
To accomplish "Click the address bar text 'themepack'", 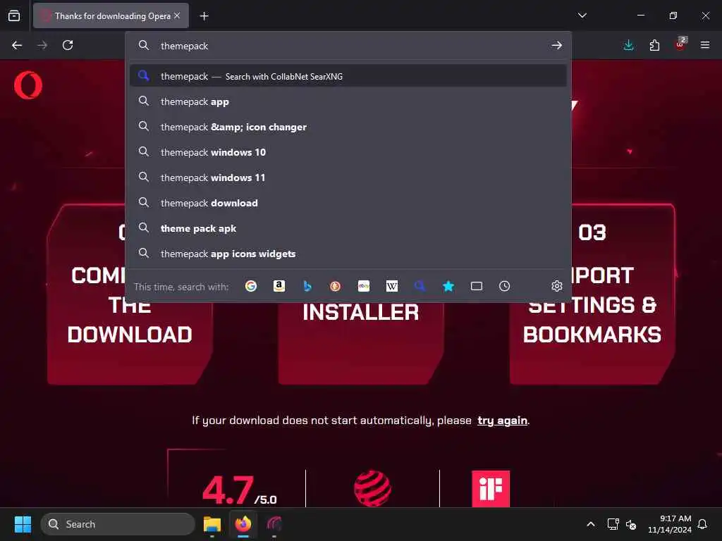I will (184, 46).
